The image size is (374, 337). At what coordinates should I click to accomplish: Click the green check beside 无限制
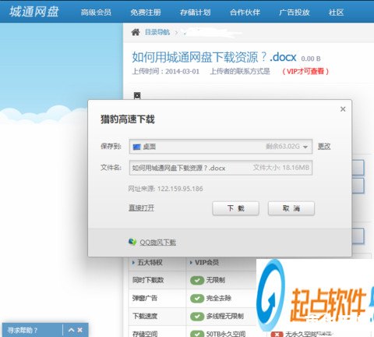pos(197,280)
